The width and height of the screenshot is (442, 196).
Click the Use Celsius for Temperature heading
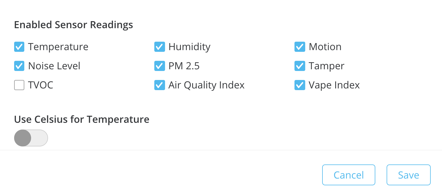pos(81,119)
